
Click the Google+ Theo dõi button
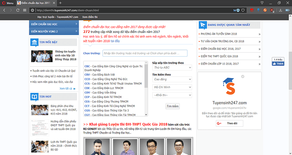coord(229,123)
